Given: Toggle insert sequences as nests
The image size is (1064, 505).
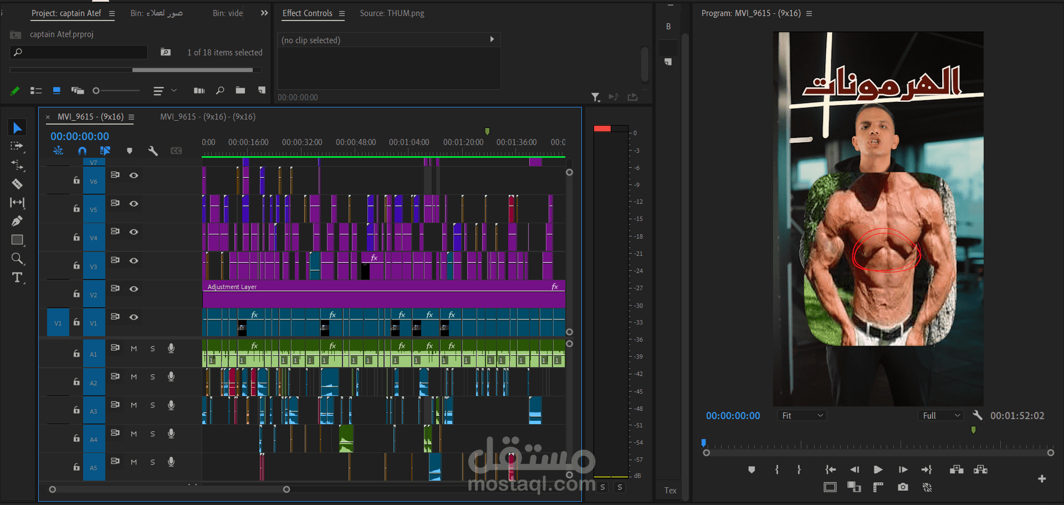Looking at the screenshot, I should (58, 151).
